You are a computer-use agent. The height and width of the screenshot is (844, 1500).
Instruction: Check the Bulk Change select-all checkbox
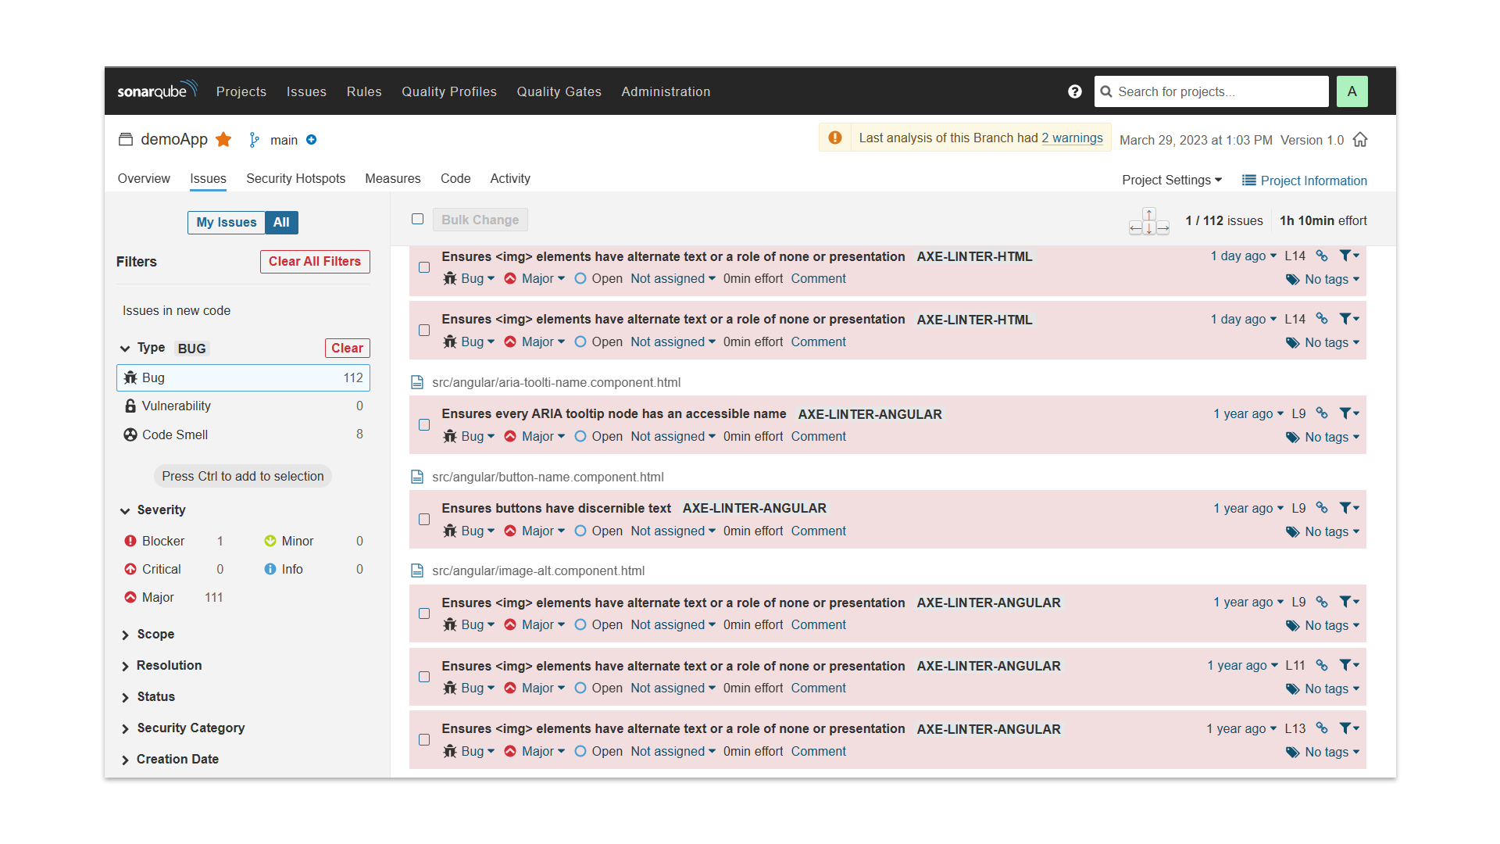click(417, 219)
